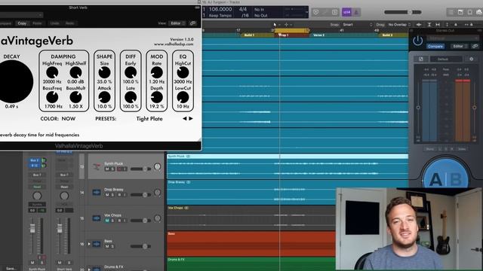
Task: Click the Diff Late knob
Action: [x=131, y=97]
